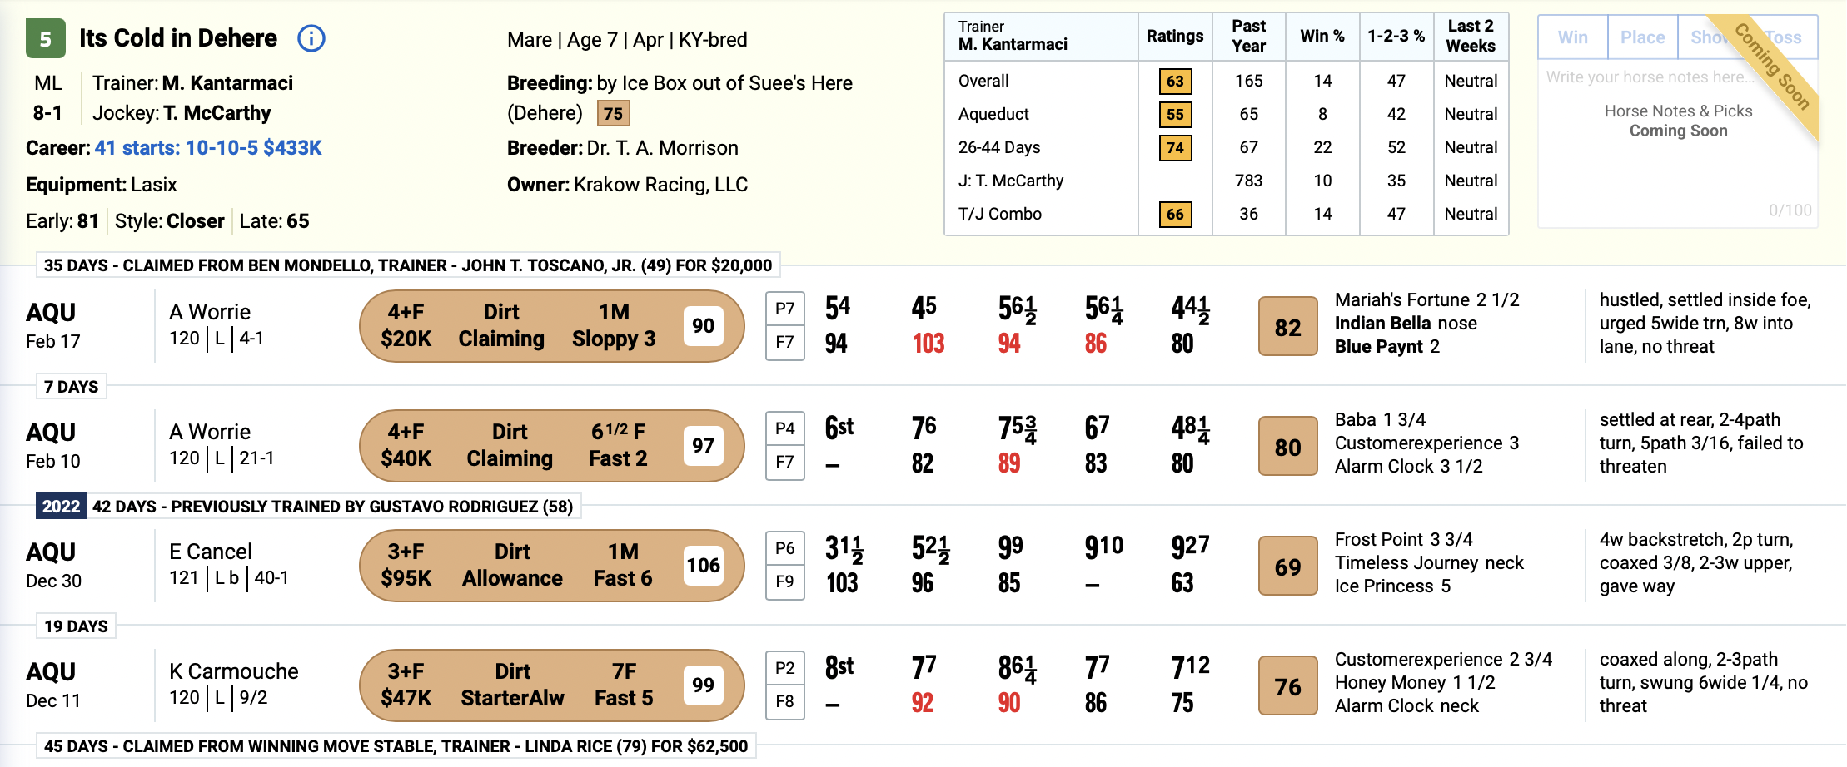
Task: Click the breeding rating badge 75
Action: tap(614, 113)
